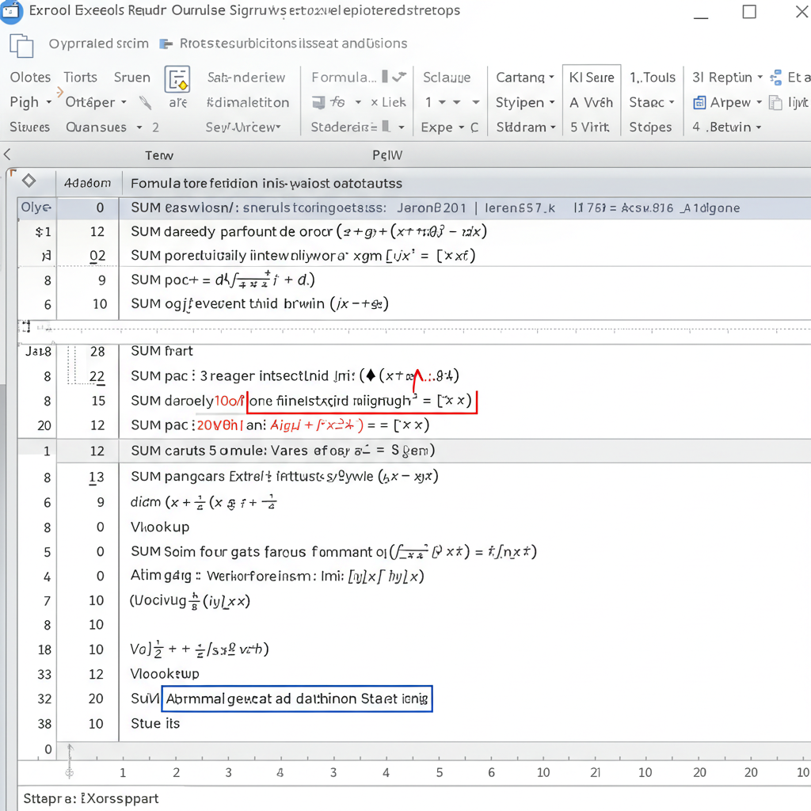Click ruler tick labeled 6
Image resolution: width=811 pixels, height=811 pixels.
tap(491, 772)
